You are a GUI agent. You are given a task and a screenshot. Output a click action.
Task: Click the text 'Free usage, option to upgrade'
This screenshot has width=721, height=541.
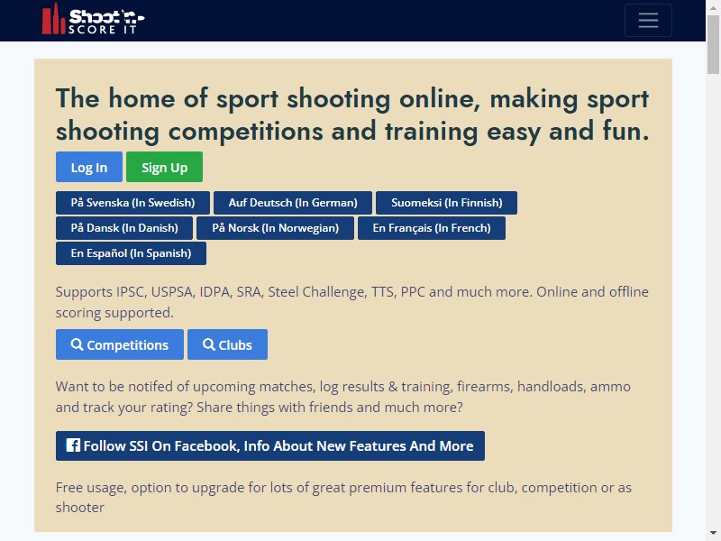[x=151, y=488]
